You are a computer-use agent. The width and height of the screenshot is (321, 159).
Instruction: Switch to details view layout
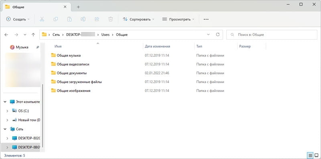[311, 156]
